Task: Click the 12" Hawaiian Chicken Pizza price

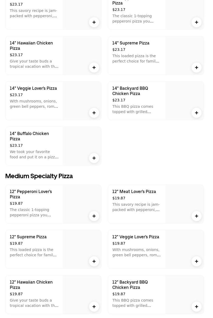Action: (x=16, y=294)
